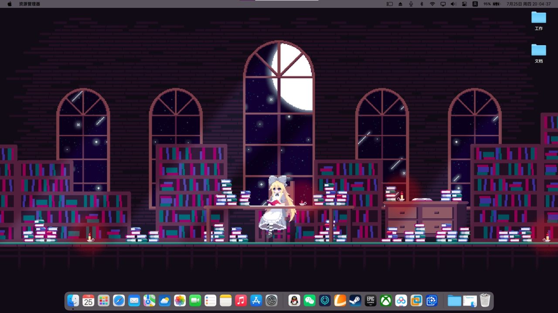This screenshot has width=558, height=313.
Task: Open the sound volume menu
Action: [x=453, y=4]
